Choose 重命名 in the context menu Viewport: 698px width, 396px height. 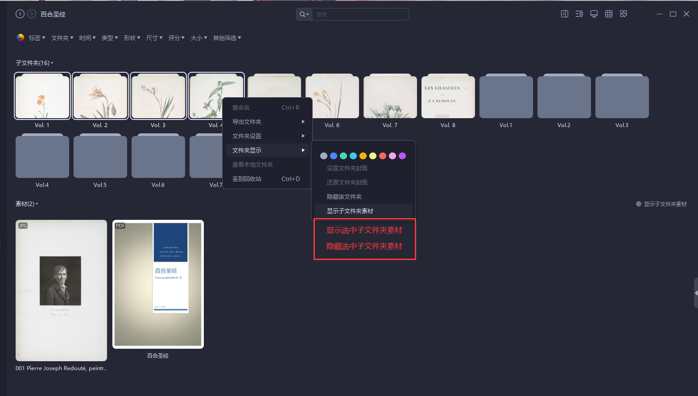click(267, 107)
